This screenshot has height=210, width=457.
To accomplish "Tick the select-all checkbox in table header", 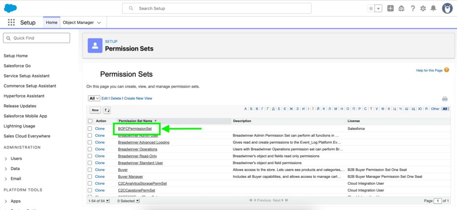I will coord(90,121).
